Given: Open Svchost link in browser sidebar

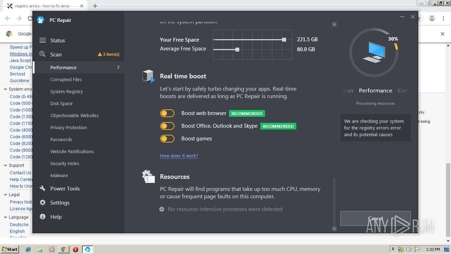Looking at the screenshot, I should [x=18, y=74].
